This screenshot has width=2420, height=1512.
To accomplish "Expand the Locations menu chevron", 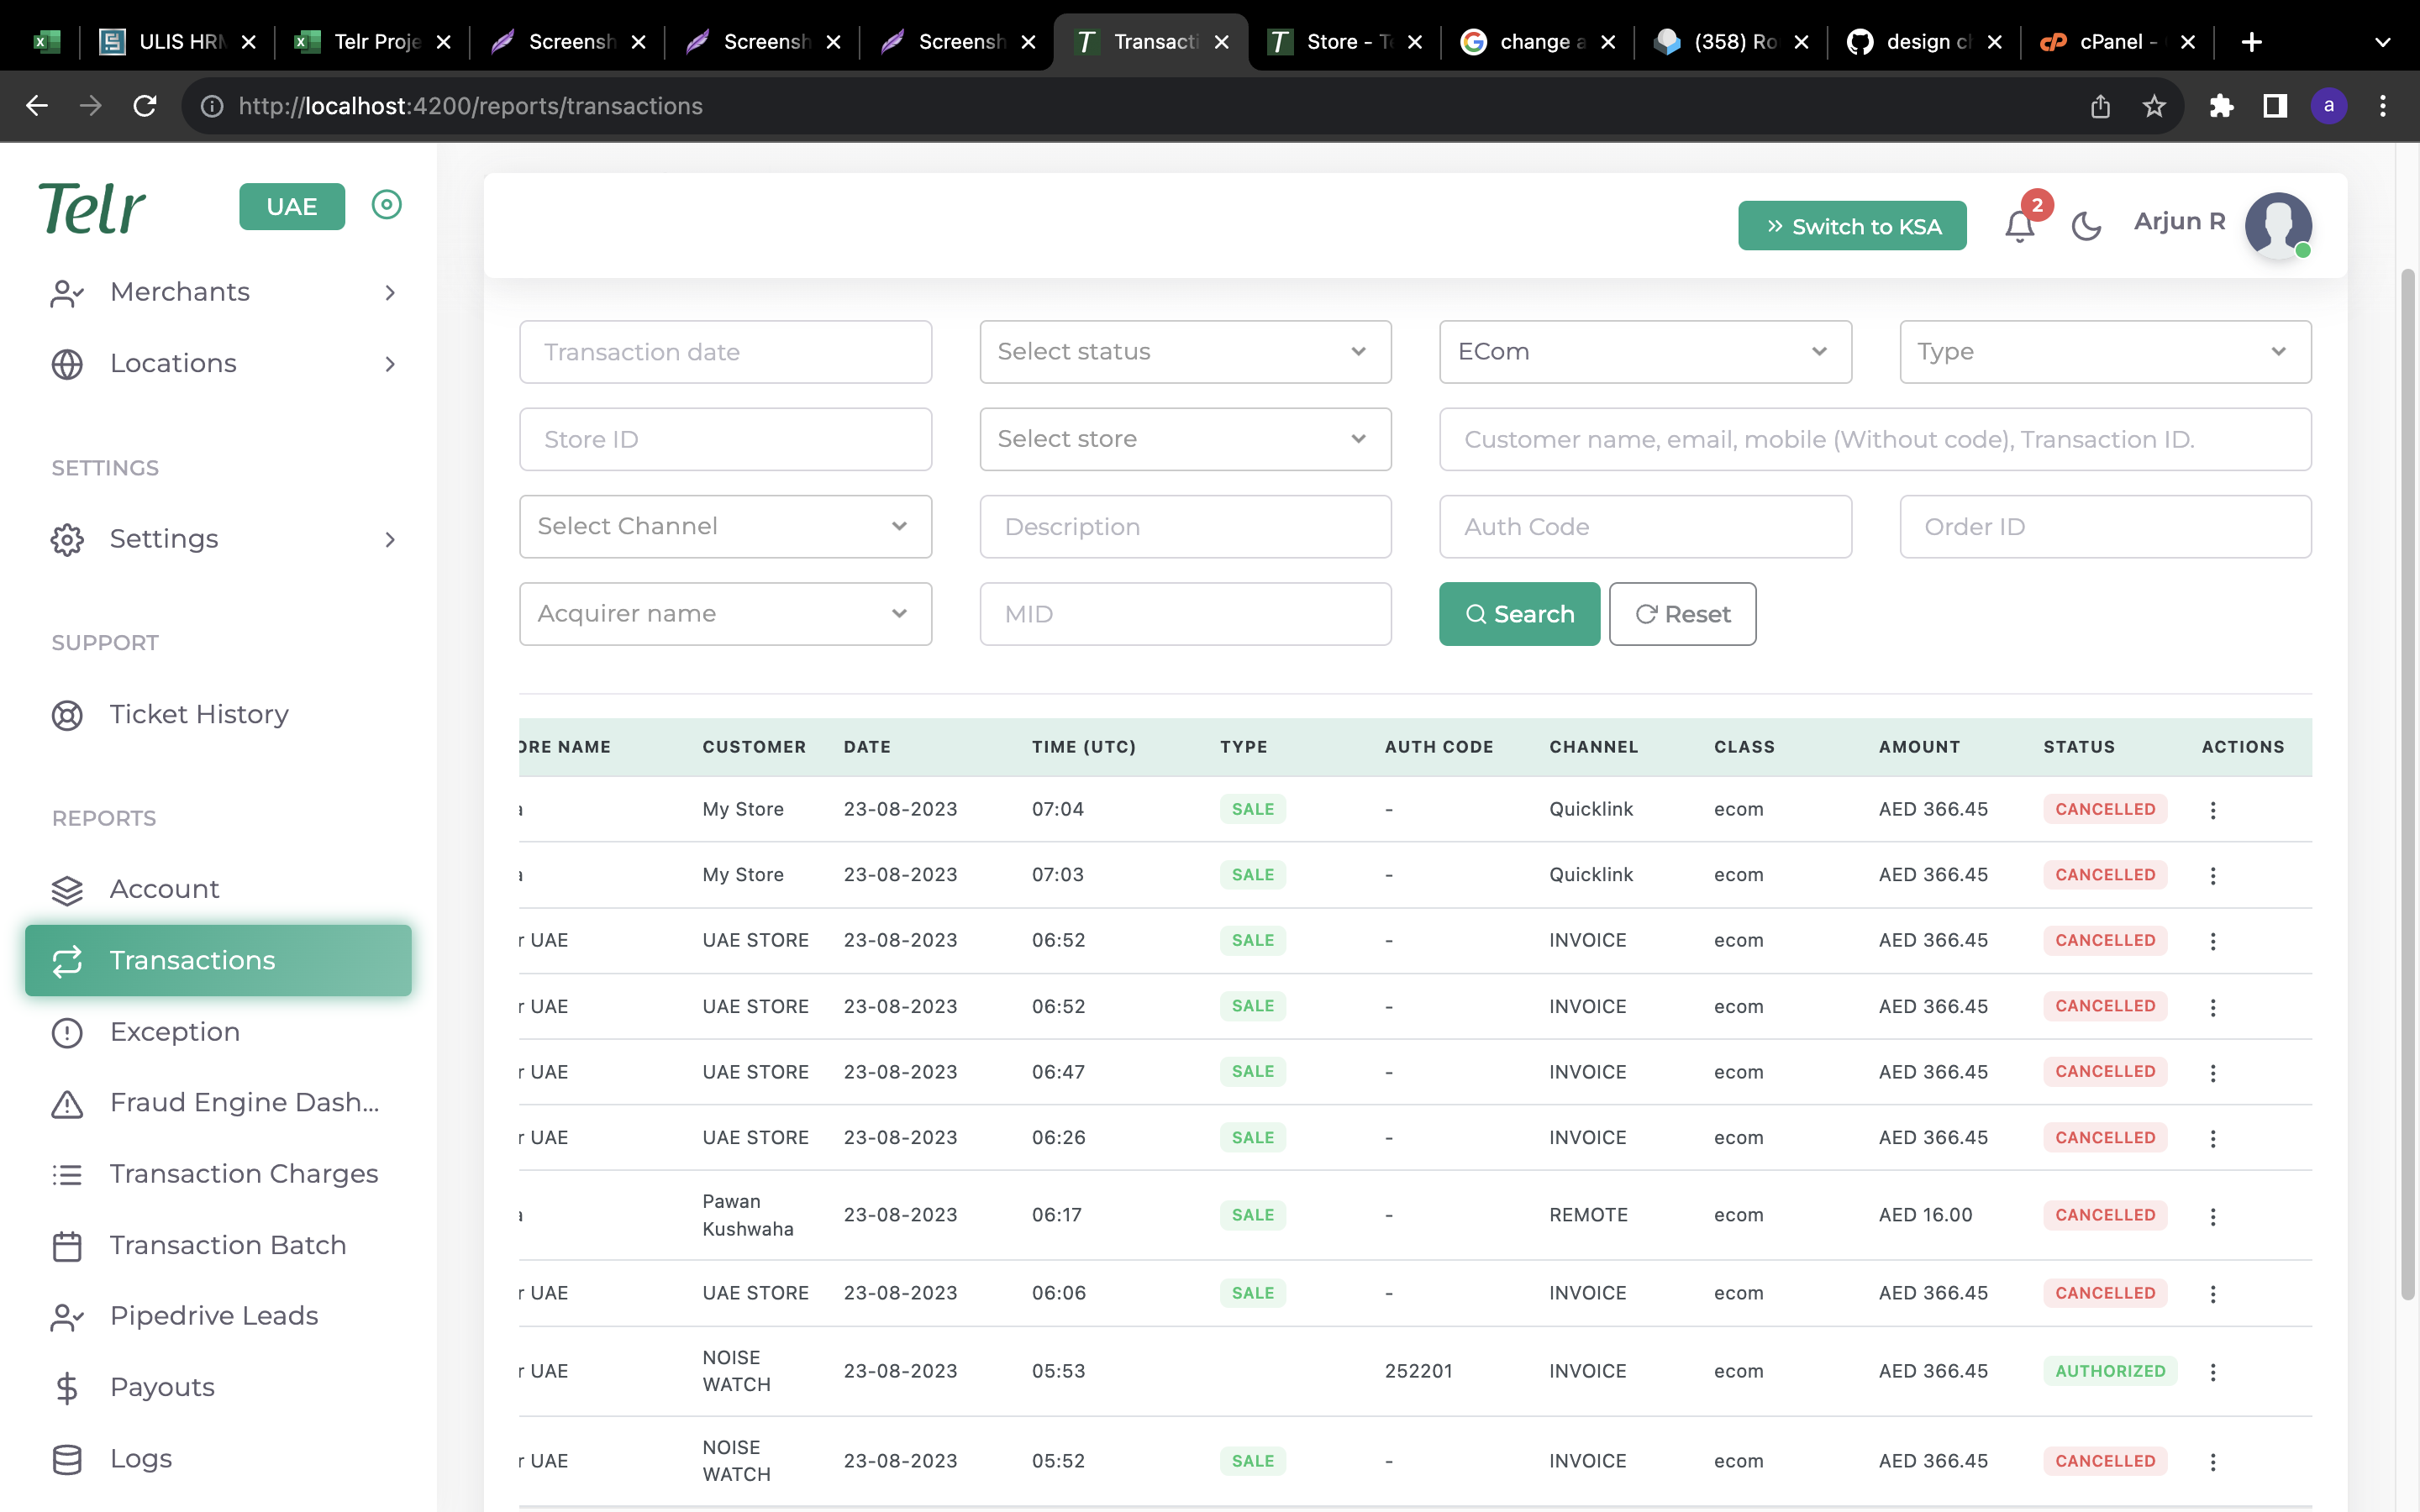I will point(390,364).
